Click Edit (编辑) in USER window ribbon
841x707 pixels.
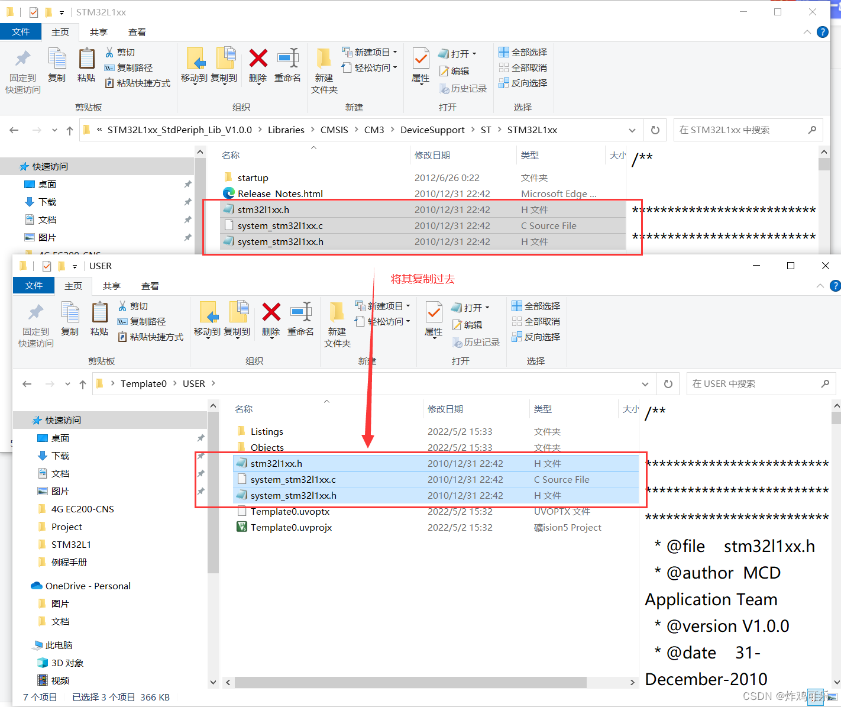coord(467,325)
